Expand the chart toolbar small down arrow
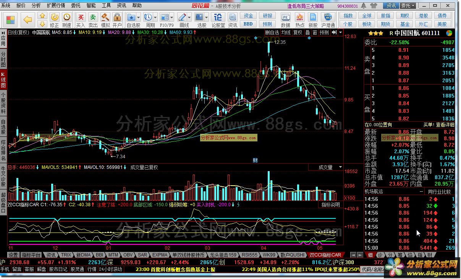The width and height of the screenshot is (461, 279). pyautogui.click(x=340, y=33)
